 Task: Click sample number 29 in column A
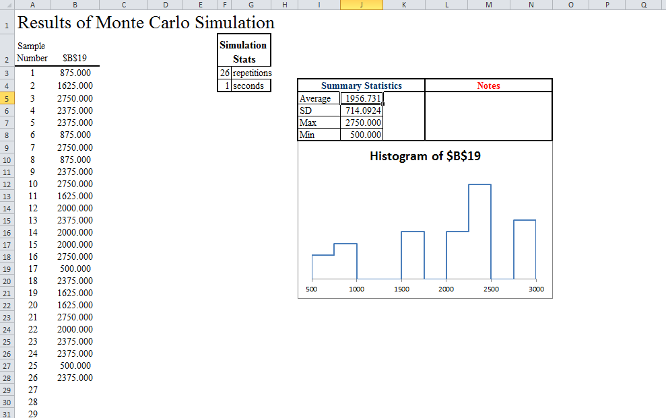click(33, 414)
